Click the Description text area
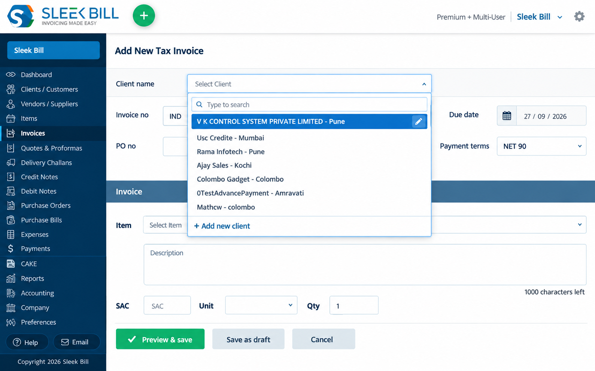 365,265
